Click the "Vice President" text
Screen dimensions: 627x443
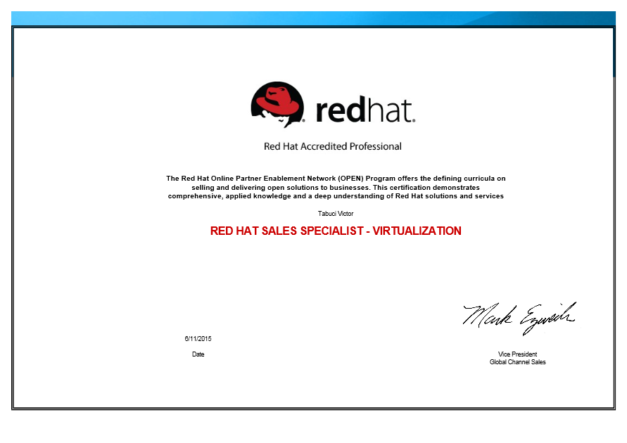517,354
